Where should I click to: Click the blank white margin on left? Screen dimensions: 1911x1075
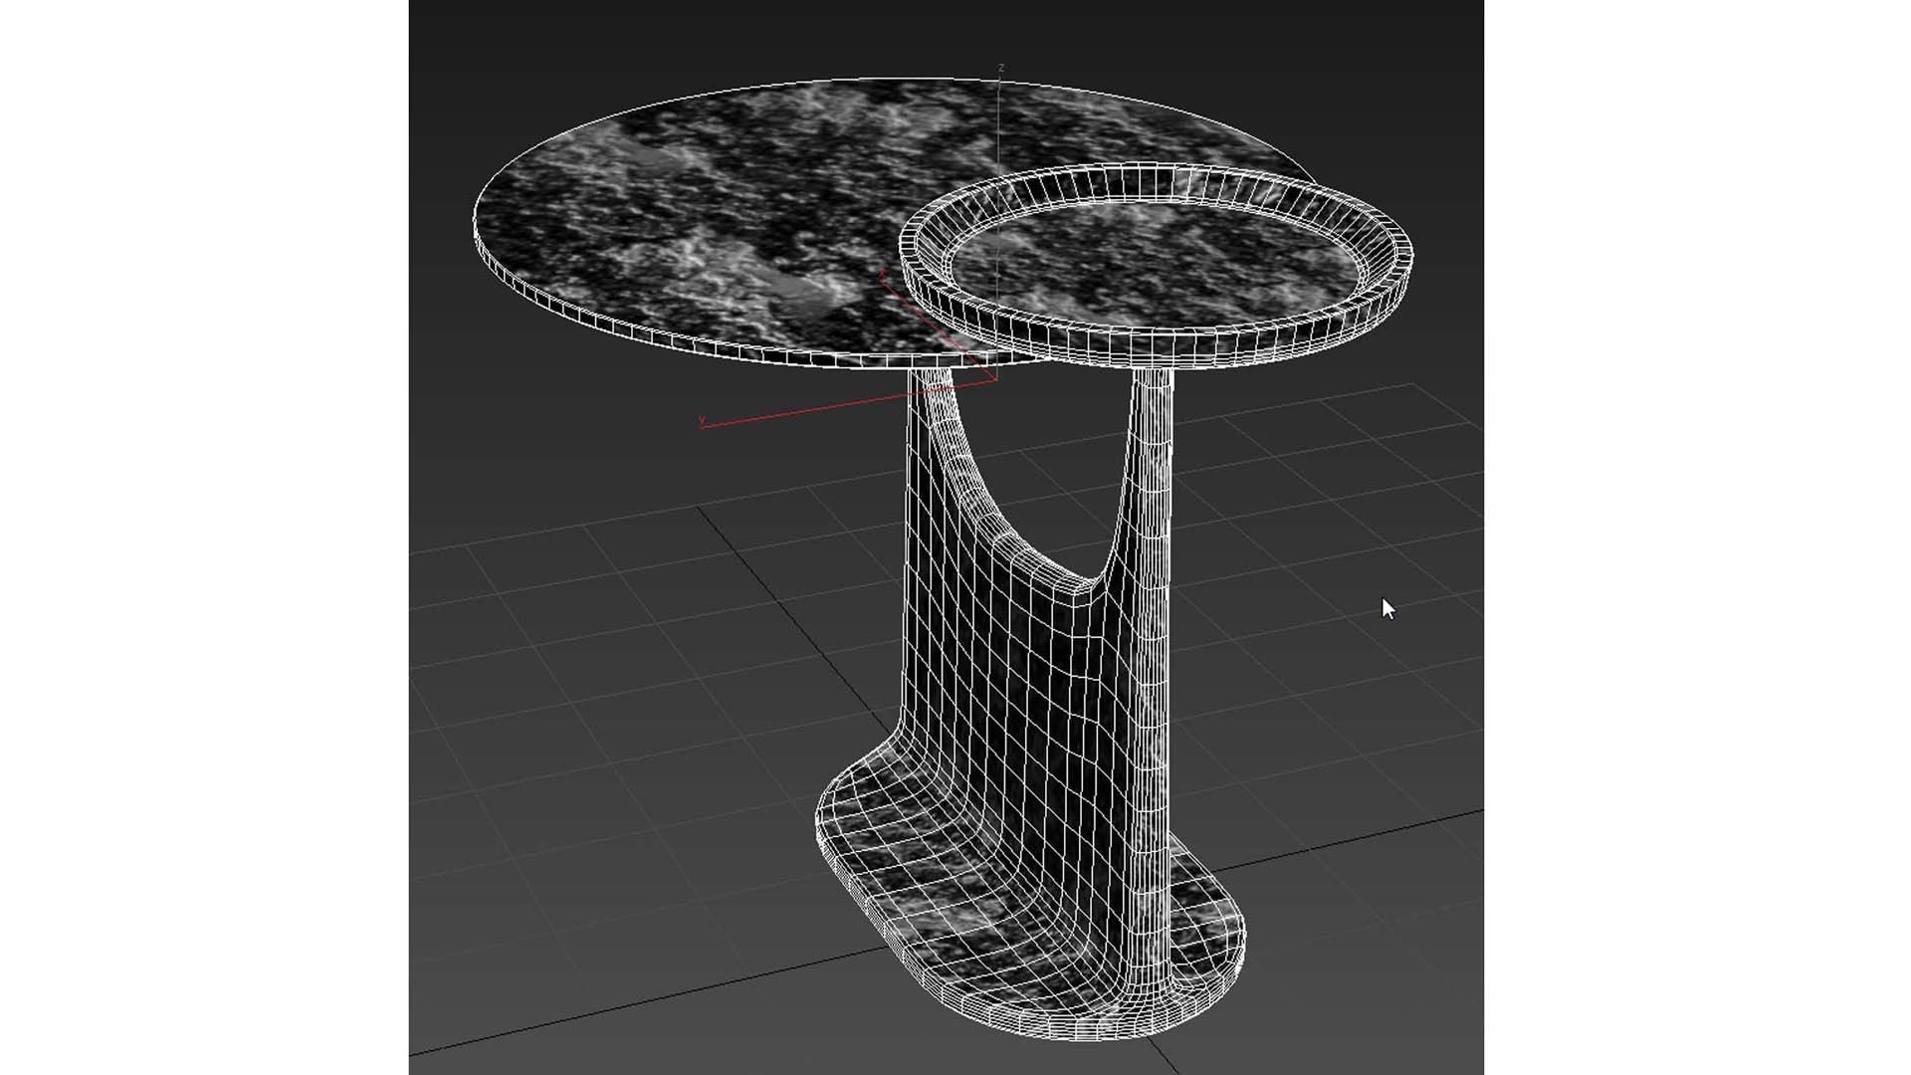click(x=199, y=537)
